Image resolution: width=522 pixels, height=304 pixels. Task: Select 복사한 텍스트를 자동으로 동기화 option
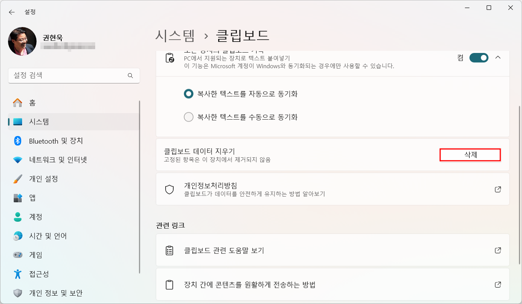click(x=189, y=94)
